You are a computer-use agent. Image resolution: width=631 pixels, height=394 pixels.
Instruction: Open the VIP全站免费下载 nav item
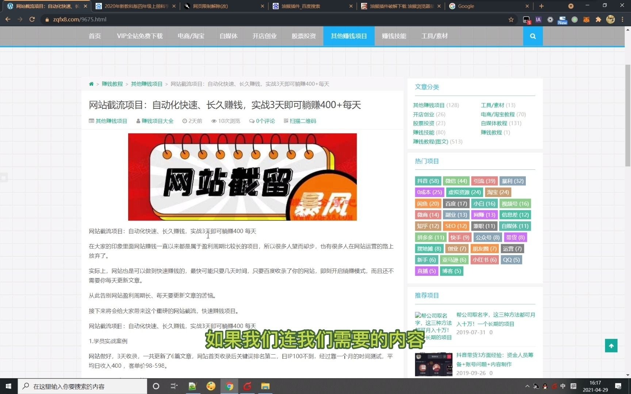click(x=140, y=36)
